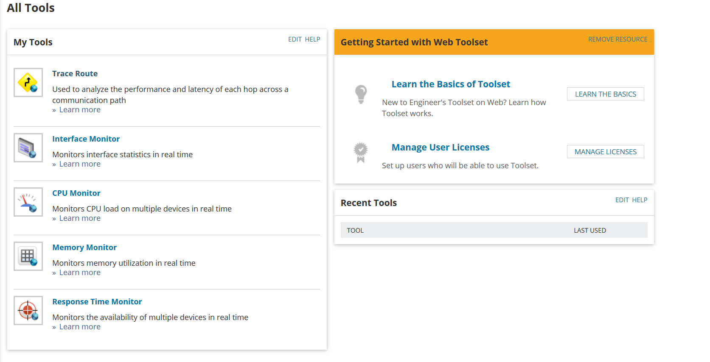The width and height of the screenshot is (710, 362).
Task: Open HELP for the My Tools panel
Action: (312, 39)
